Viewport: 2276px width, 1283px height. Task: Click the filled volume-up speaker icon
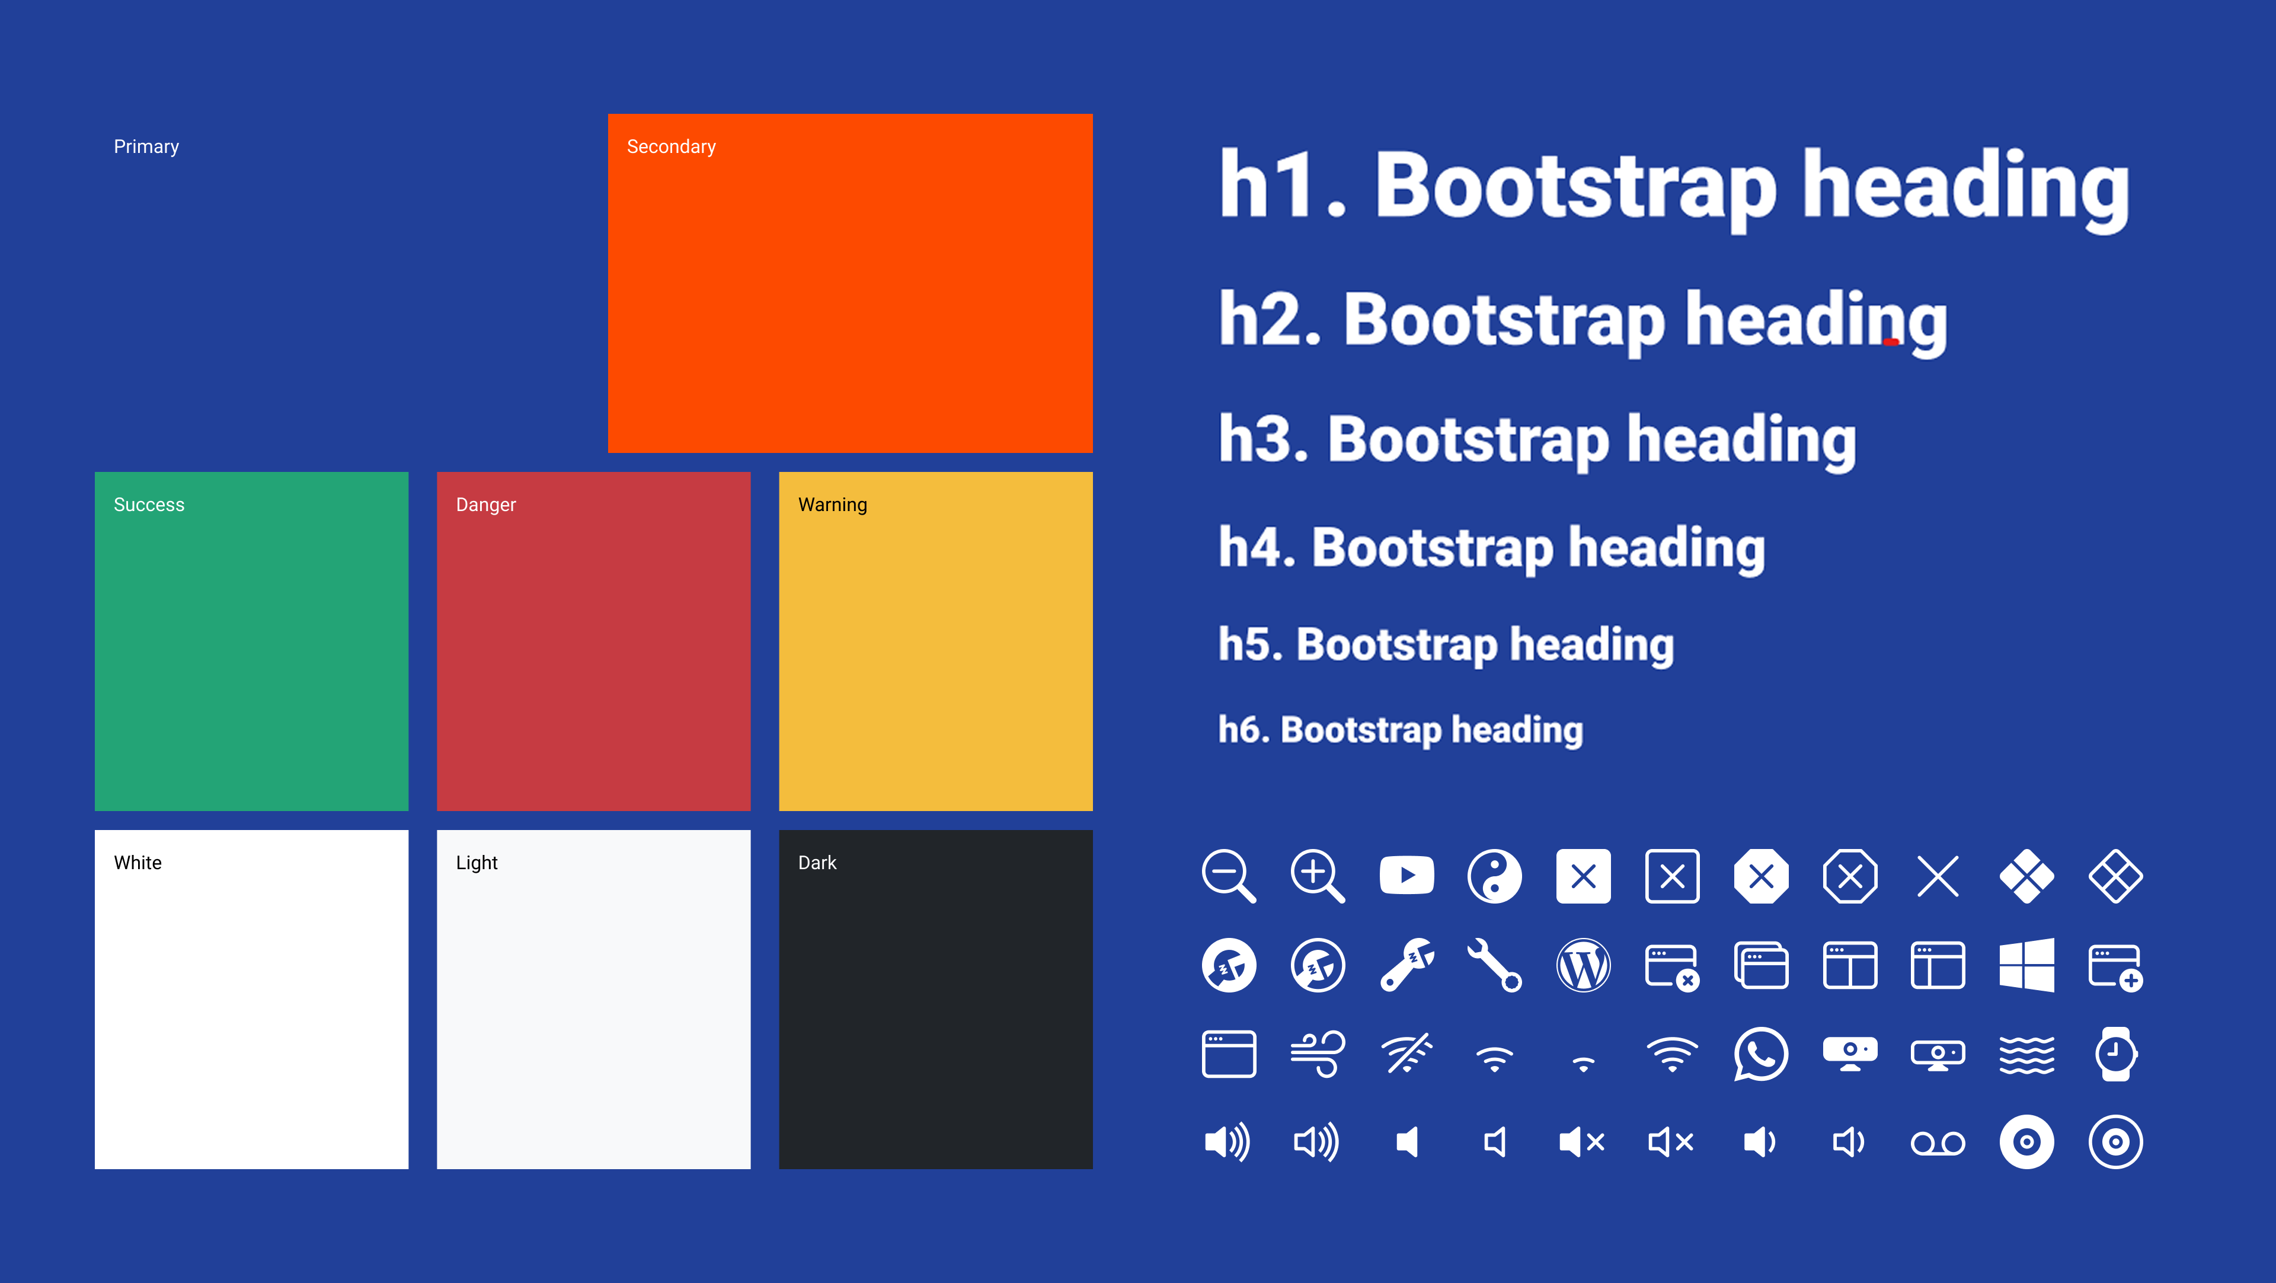[x=1228, y=1142]
